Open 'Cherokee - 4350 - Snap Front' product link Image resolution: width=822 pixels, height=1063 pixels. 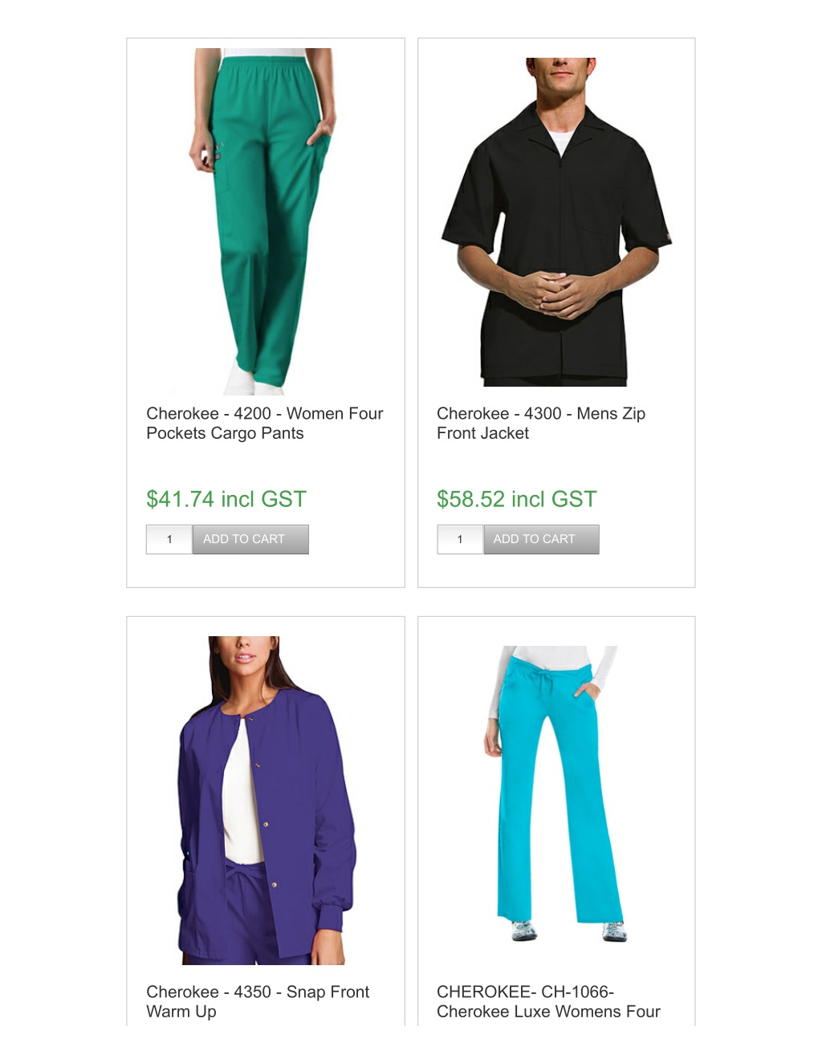(x=258, y=992)
